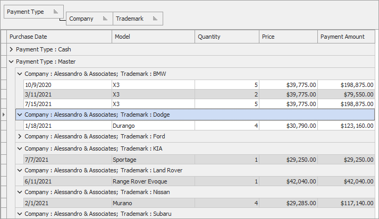The image size is (379, 219).
Task: Collapse the Payment Type : Master group
Action: click(x=12, y=62)
